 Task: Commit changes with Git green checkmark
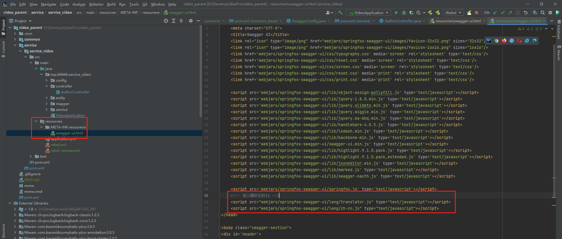503,13
